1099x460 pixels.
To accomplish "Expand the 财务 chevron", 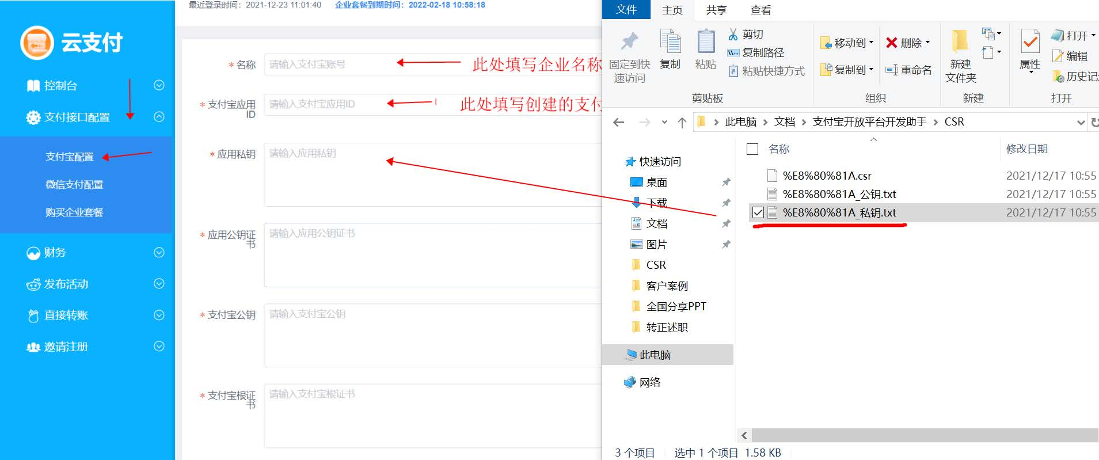I will [x=159, y=253].
